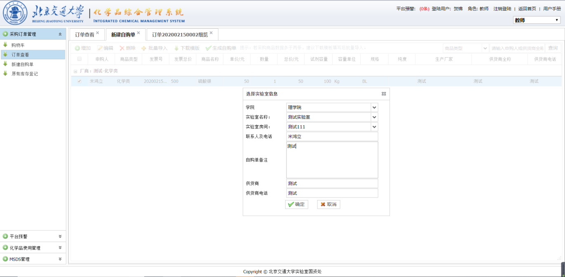
Task: Toggle the select-all checkbox in table header
Action: pyautogui.click(x=80, y=59)
